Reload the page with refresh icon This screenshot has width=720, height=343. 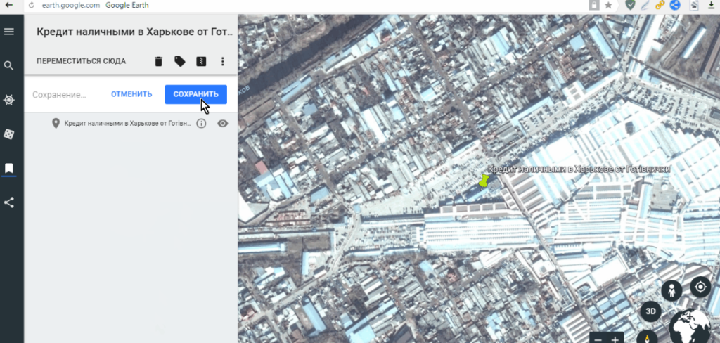point(31,6)
